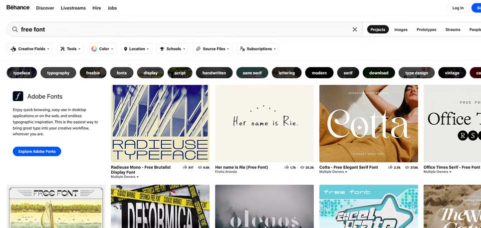
Task: Open the Schools filter dropdown
Action: (173, 49)
